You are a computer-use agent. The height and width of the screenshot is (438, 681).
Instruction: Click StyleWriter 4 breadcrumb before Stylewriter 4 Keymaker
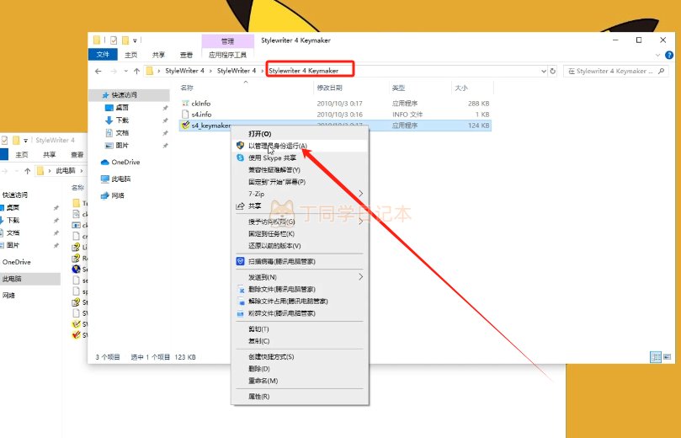point(237,71)
